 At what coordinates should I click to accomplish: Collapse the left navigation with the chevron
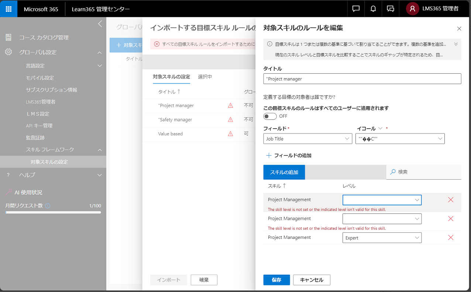click(100, 24)
